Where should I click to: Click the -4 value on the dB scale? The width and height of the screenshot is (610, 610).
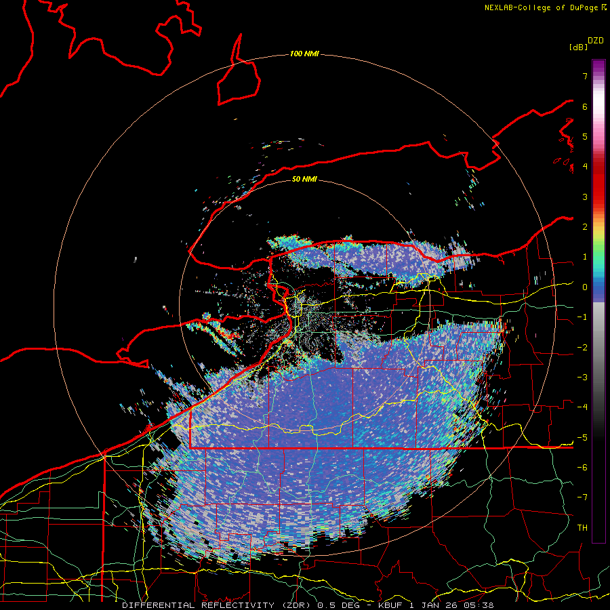pos(582,407)
